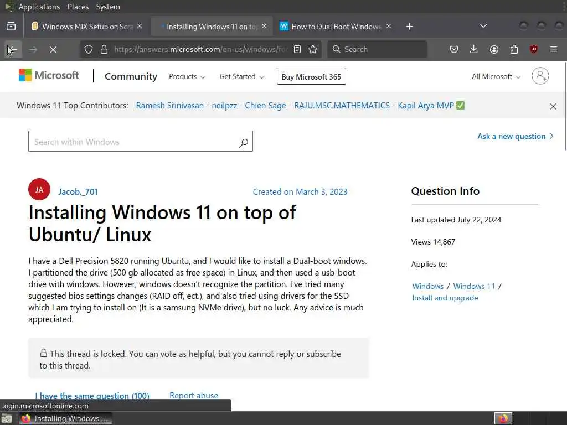
Task: Open Chien Sage contributor profile
Action: coord(265,106)
